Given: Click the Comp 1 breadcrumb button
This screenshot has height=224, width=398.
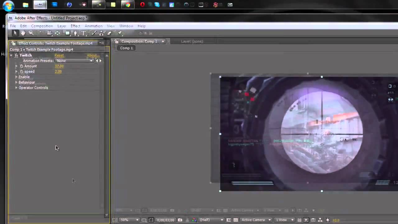Looking at the screenshot, I should [127, 48].
